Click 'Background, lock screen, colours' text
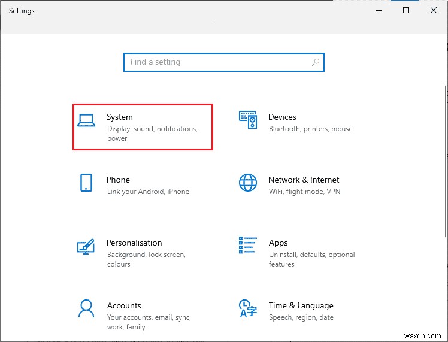 [146, 259]
